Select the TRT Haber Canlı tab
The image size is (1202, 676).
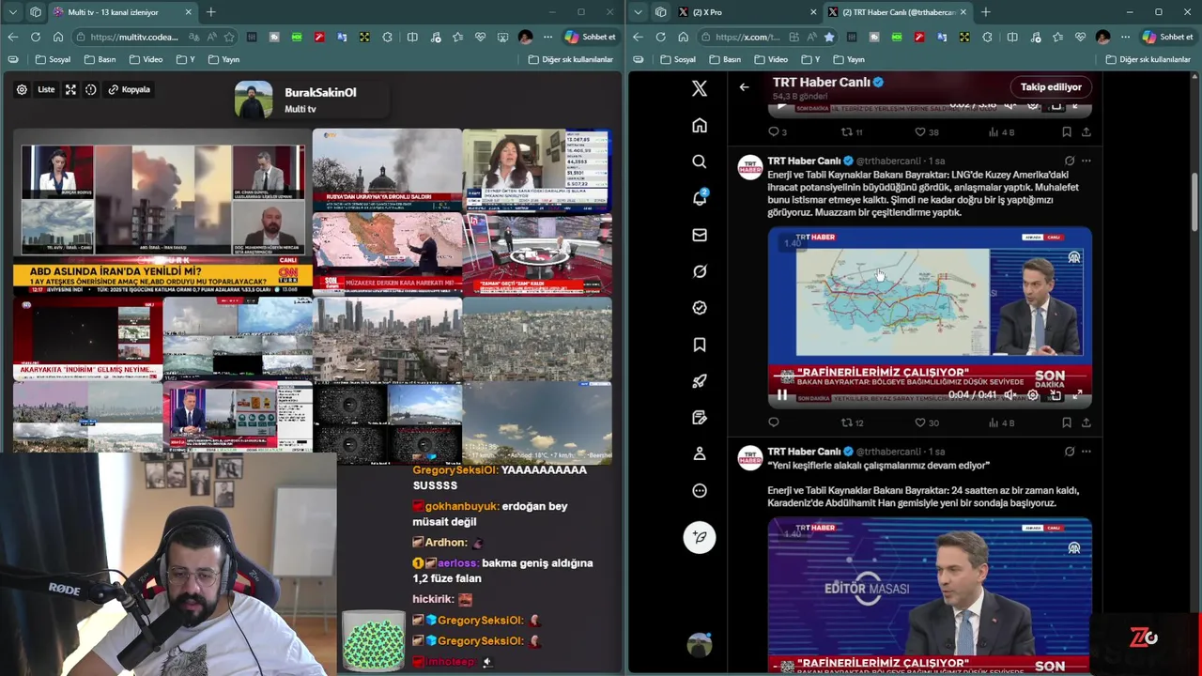tap(897, 12)
